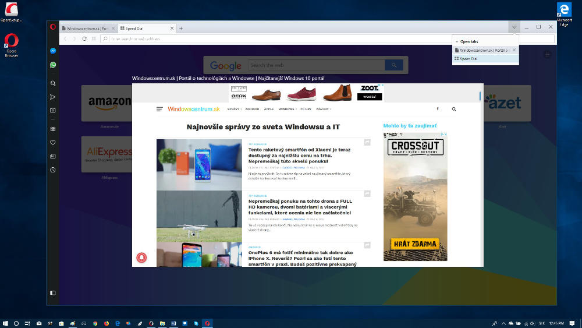The image size is (582, 328).
Task: Share the drone article with its share icon
Action: (367, 193)
